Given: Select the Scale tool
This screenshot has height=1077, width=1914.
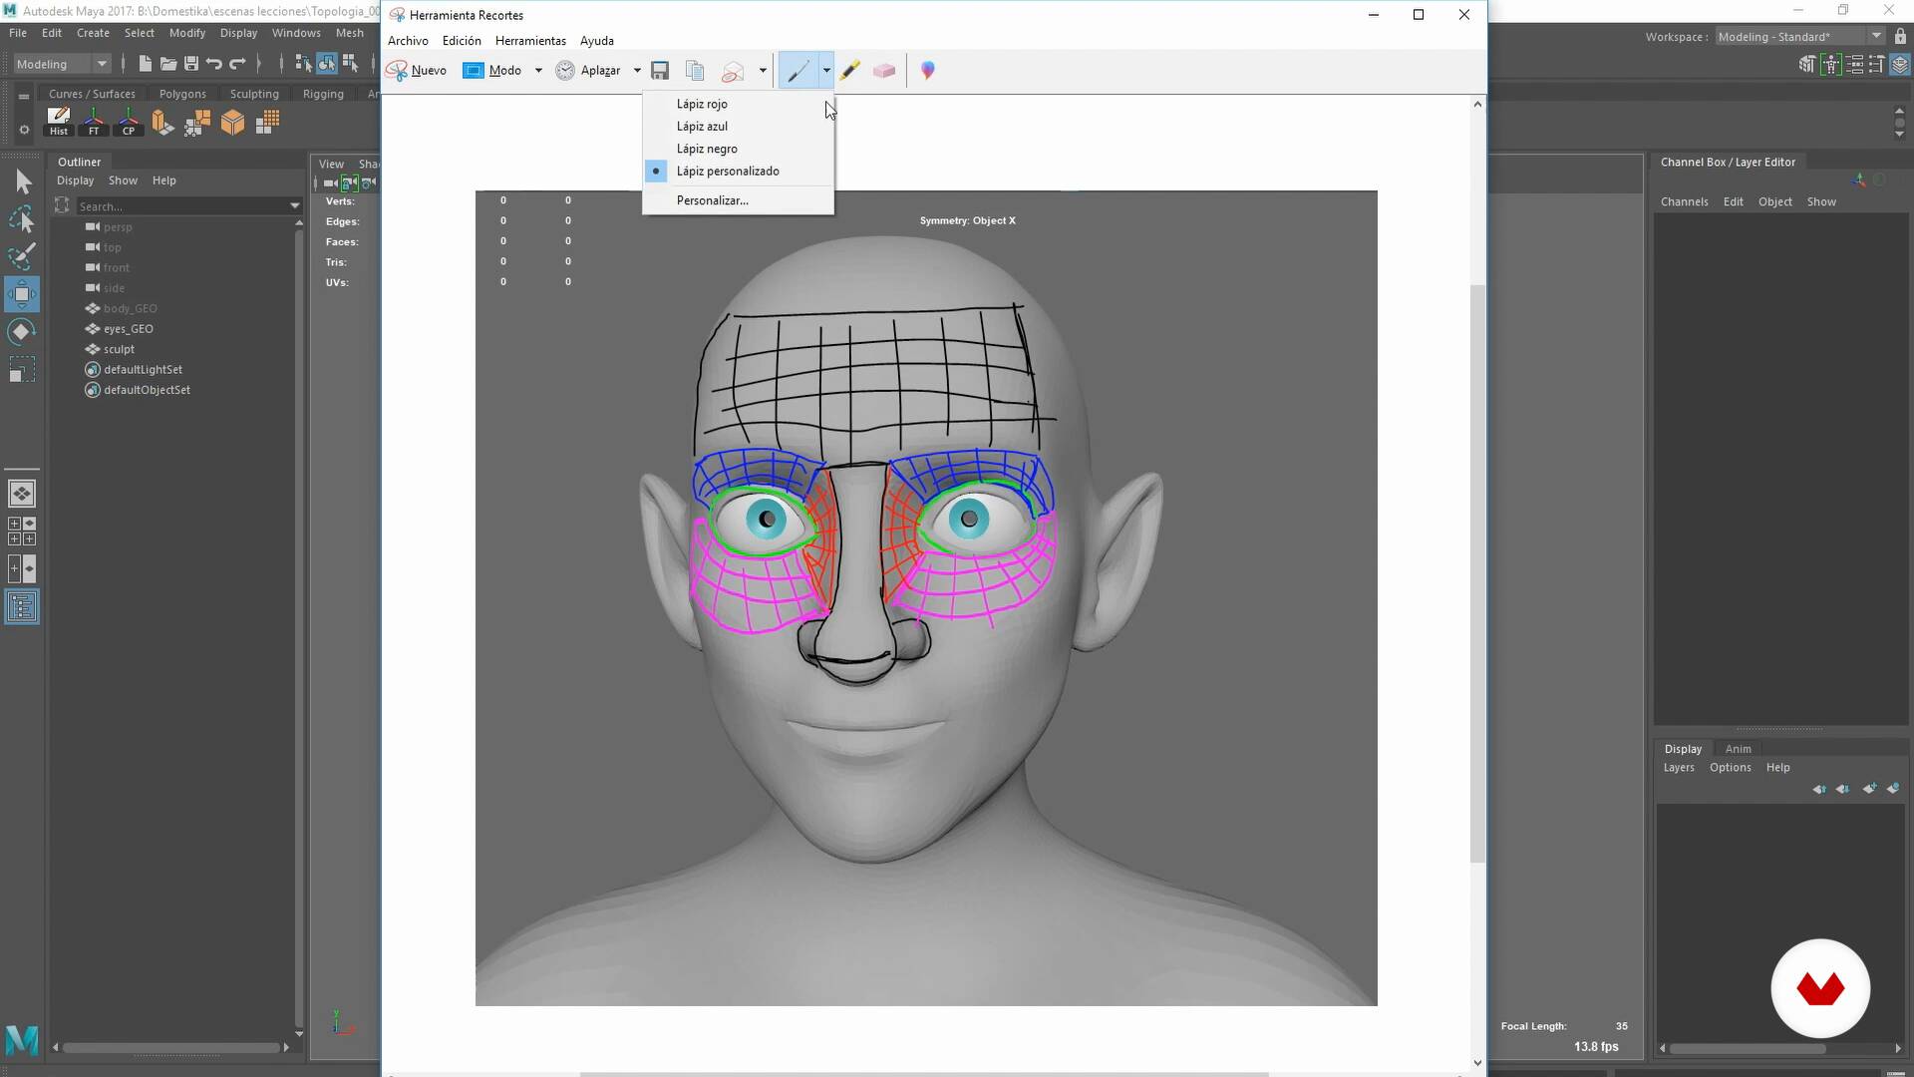Looking at the screenshot, I should pyautogui.click(x=22, y=370).
